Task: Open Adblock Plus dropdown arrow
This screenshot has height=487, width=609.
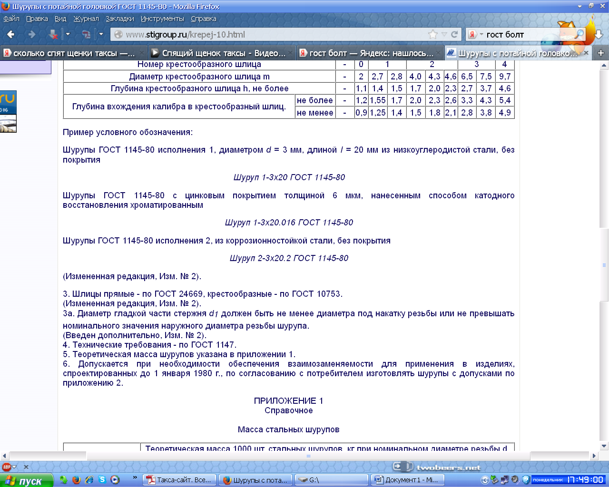Action: pos(15,467)
